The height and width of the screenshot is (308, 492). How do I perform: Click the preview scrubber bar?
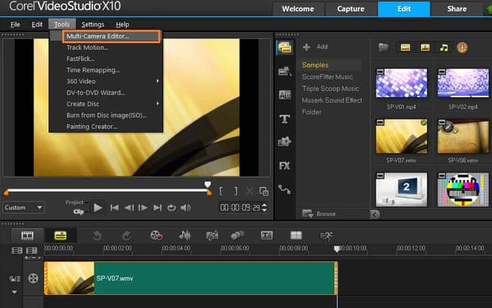(x=108, y=190)
